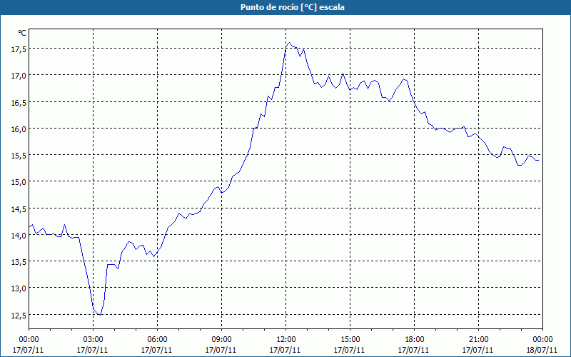Click the 12:00 time label on the x-axis
The image size is (571, 357).
[286, 340]
